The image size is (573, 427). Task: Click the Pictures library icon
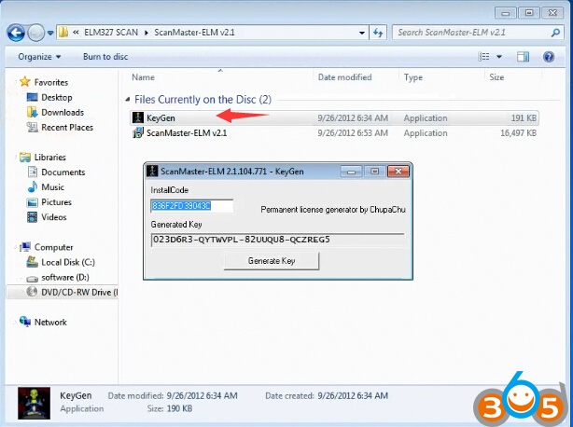32,202
